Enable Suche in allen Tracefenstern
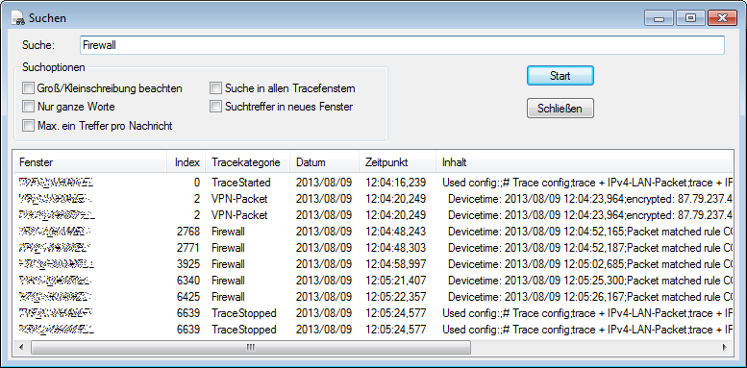 (216, 88)
